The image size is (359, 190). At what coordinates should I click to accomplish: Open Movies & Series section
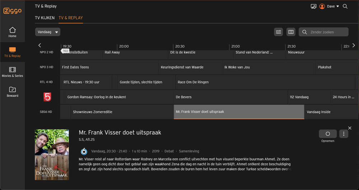12,72
